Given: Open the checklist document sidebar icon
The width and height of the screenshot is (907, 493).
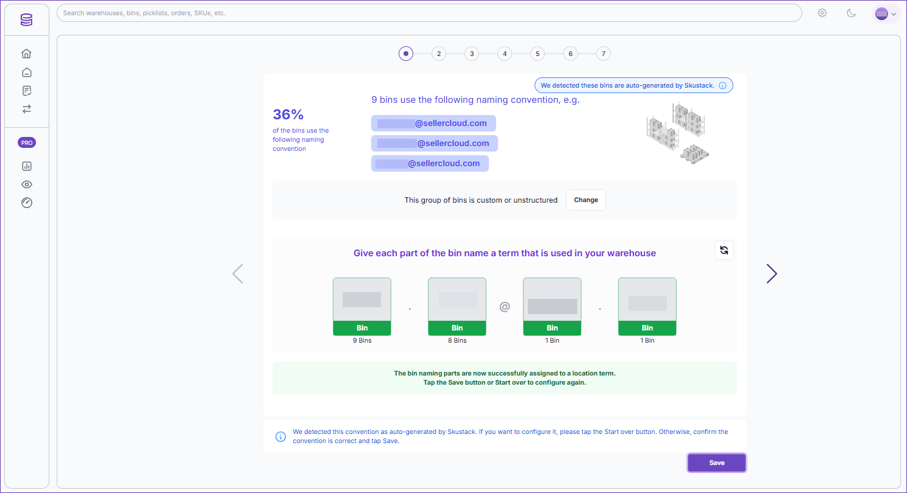Looking at the screenshot, I should pos(26,91).
